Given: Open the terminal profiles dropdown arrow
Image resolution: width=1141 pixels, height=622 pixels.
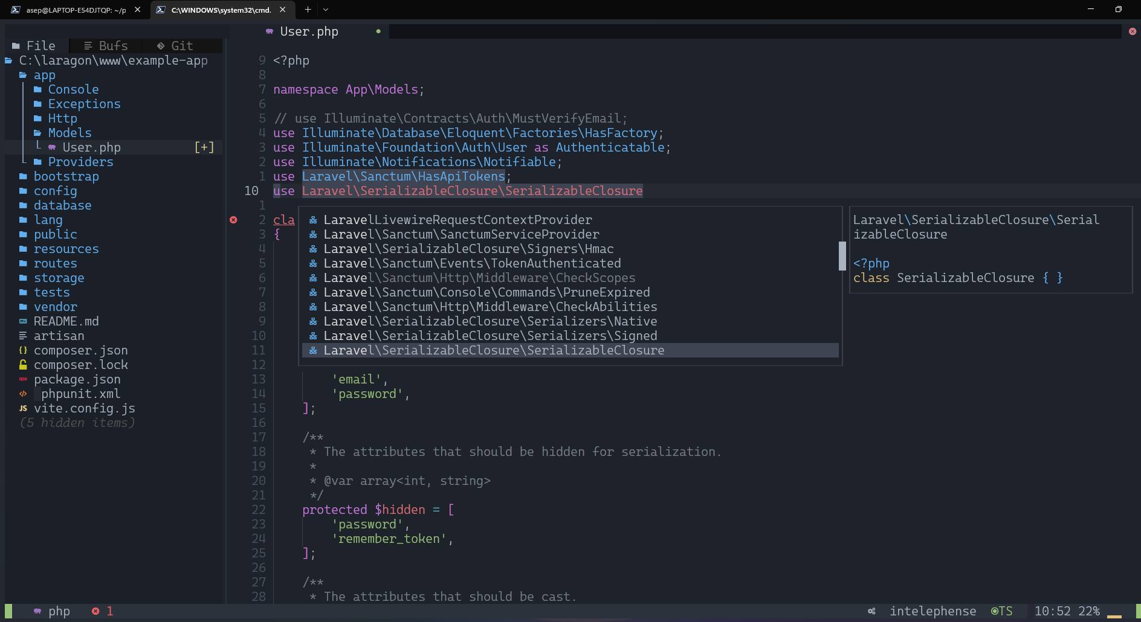Looking at the screenshot, I should 326,10.
